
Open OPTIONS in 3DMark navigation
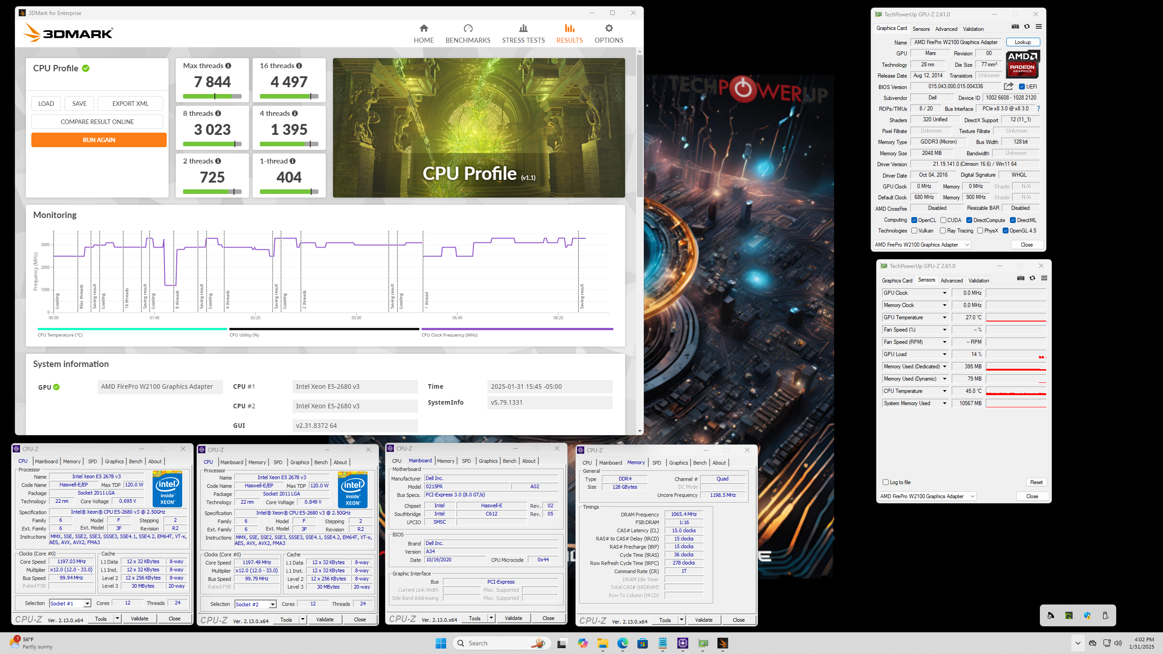(609, 34)
